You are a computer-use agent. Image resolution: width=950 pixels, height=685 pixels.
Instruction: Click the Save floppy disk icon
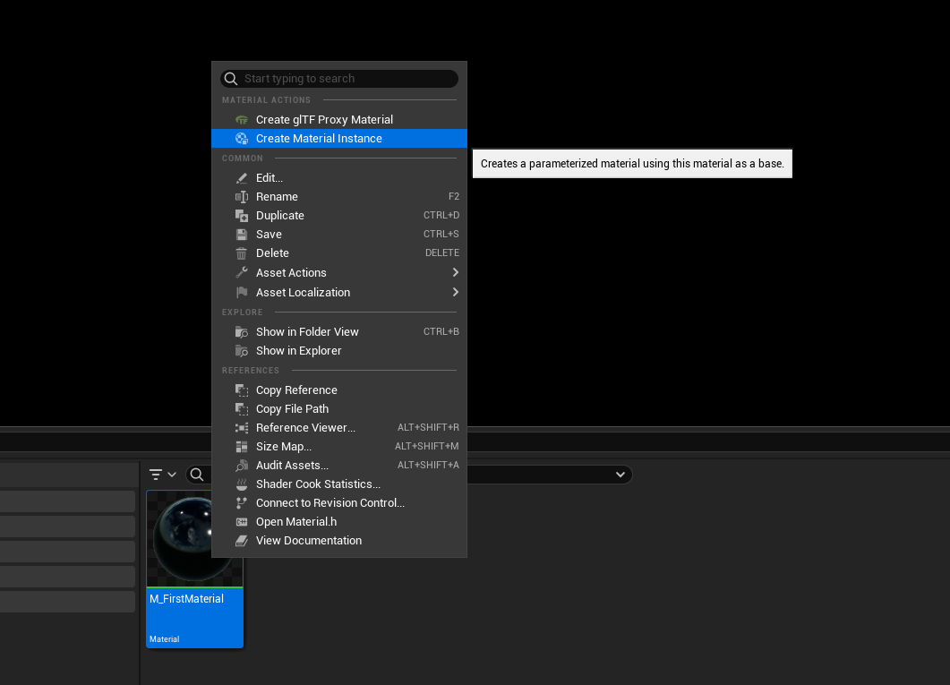pyautogui.click(x=242, y=235)
